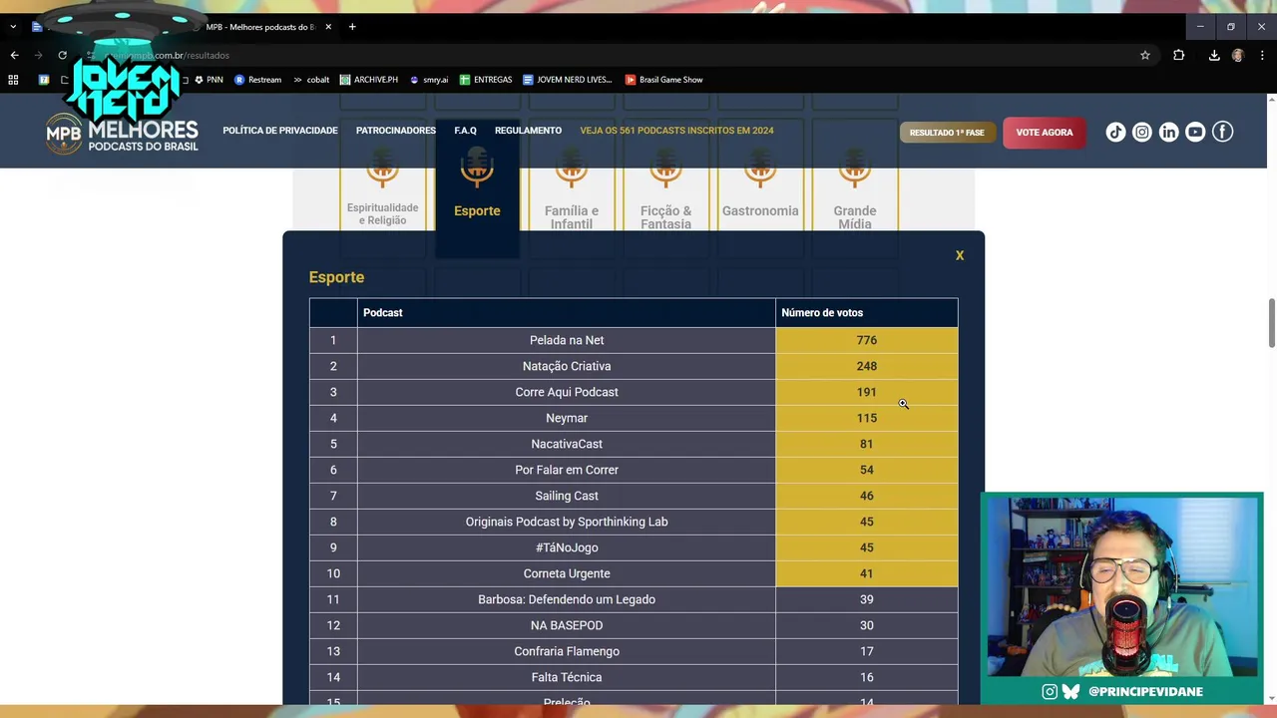This screenshot has width=1277, height=718.
Task: Open the browser extensions puzzle icon
Action: (x=1179, y=56)
